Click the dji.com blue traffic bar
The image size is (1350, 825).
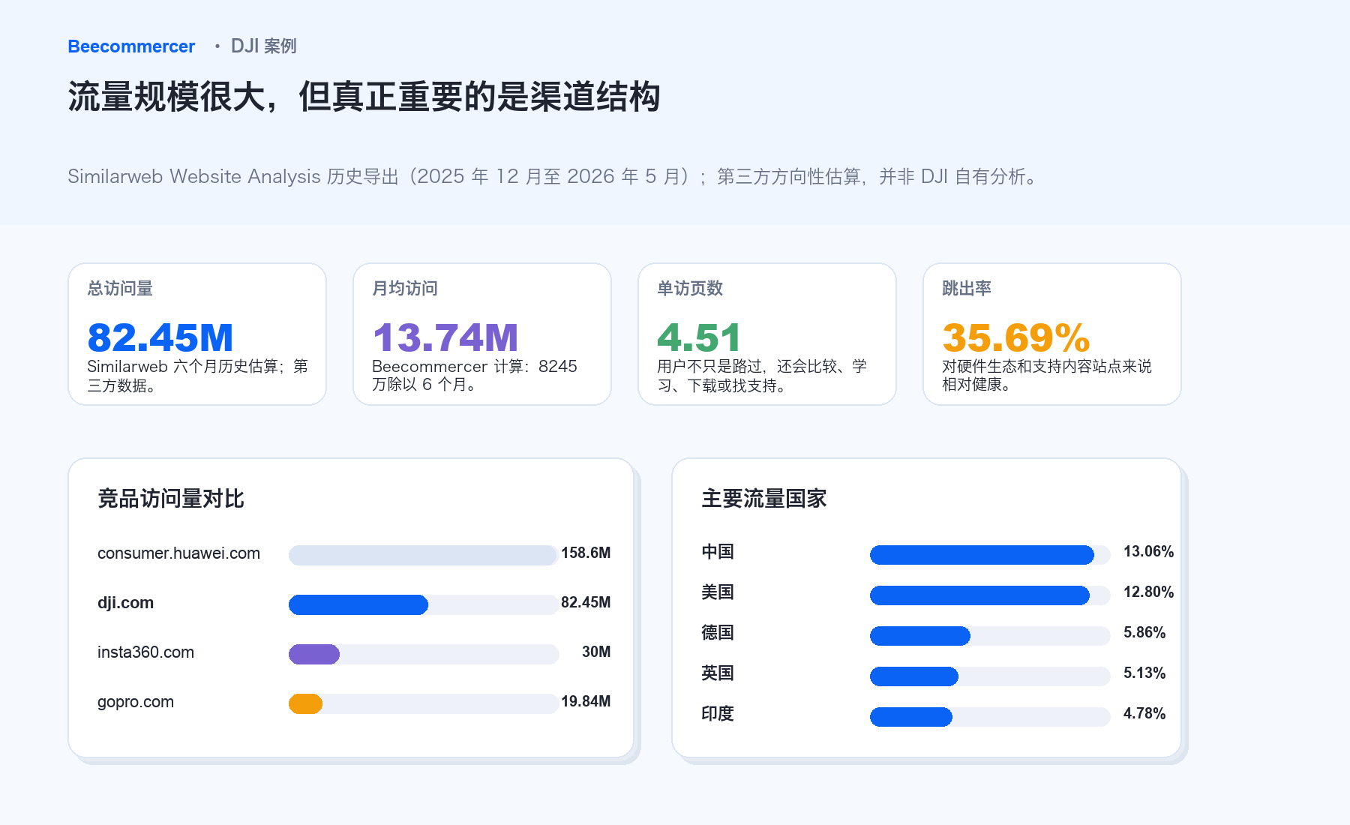tap(358, 604)
